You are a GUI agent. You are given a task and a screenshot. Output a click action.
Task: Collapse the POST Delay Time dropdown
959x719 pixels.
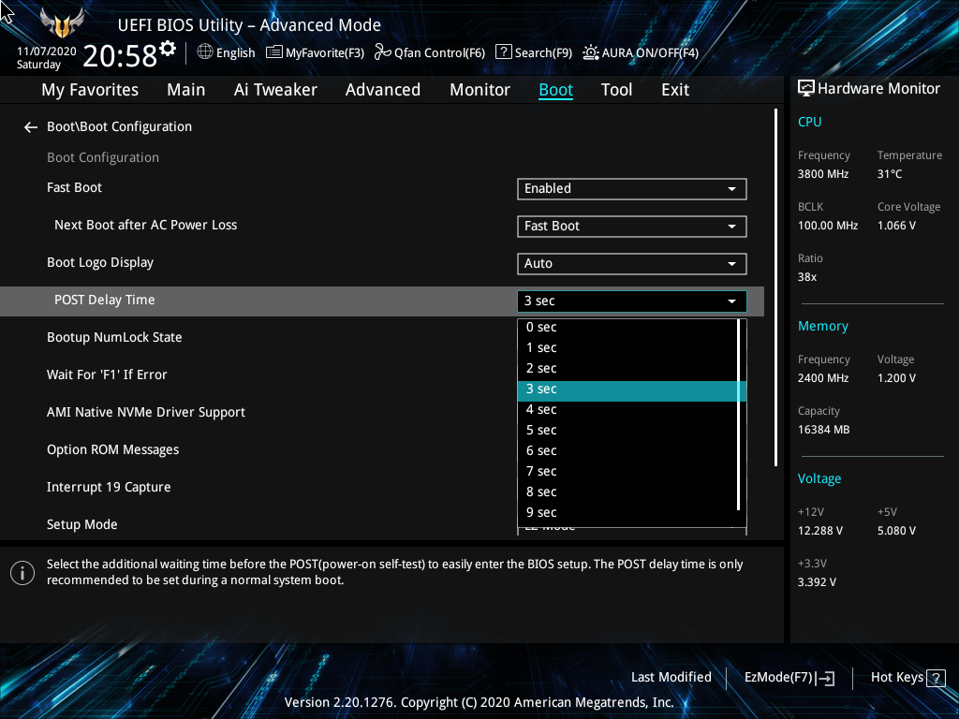click(632, 301)
